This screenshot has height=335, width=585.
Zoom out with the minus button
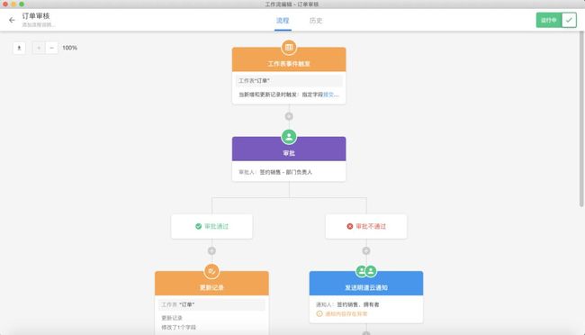click(x=52, y=48)
